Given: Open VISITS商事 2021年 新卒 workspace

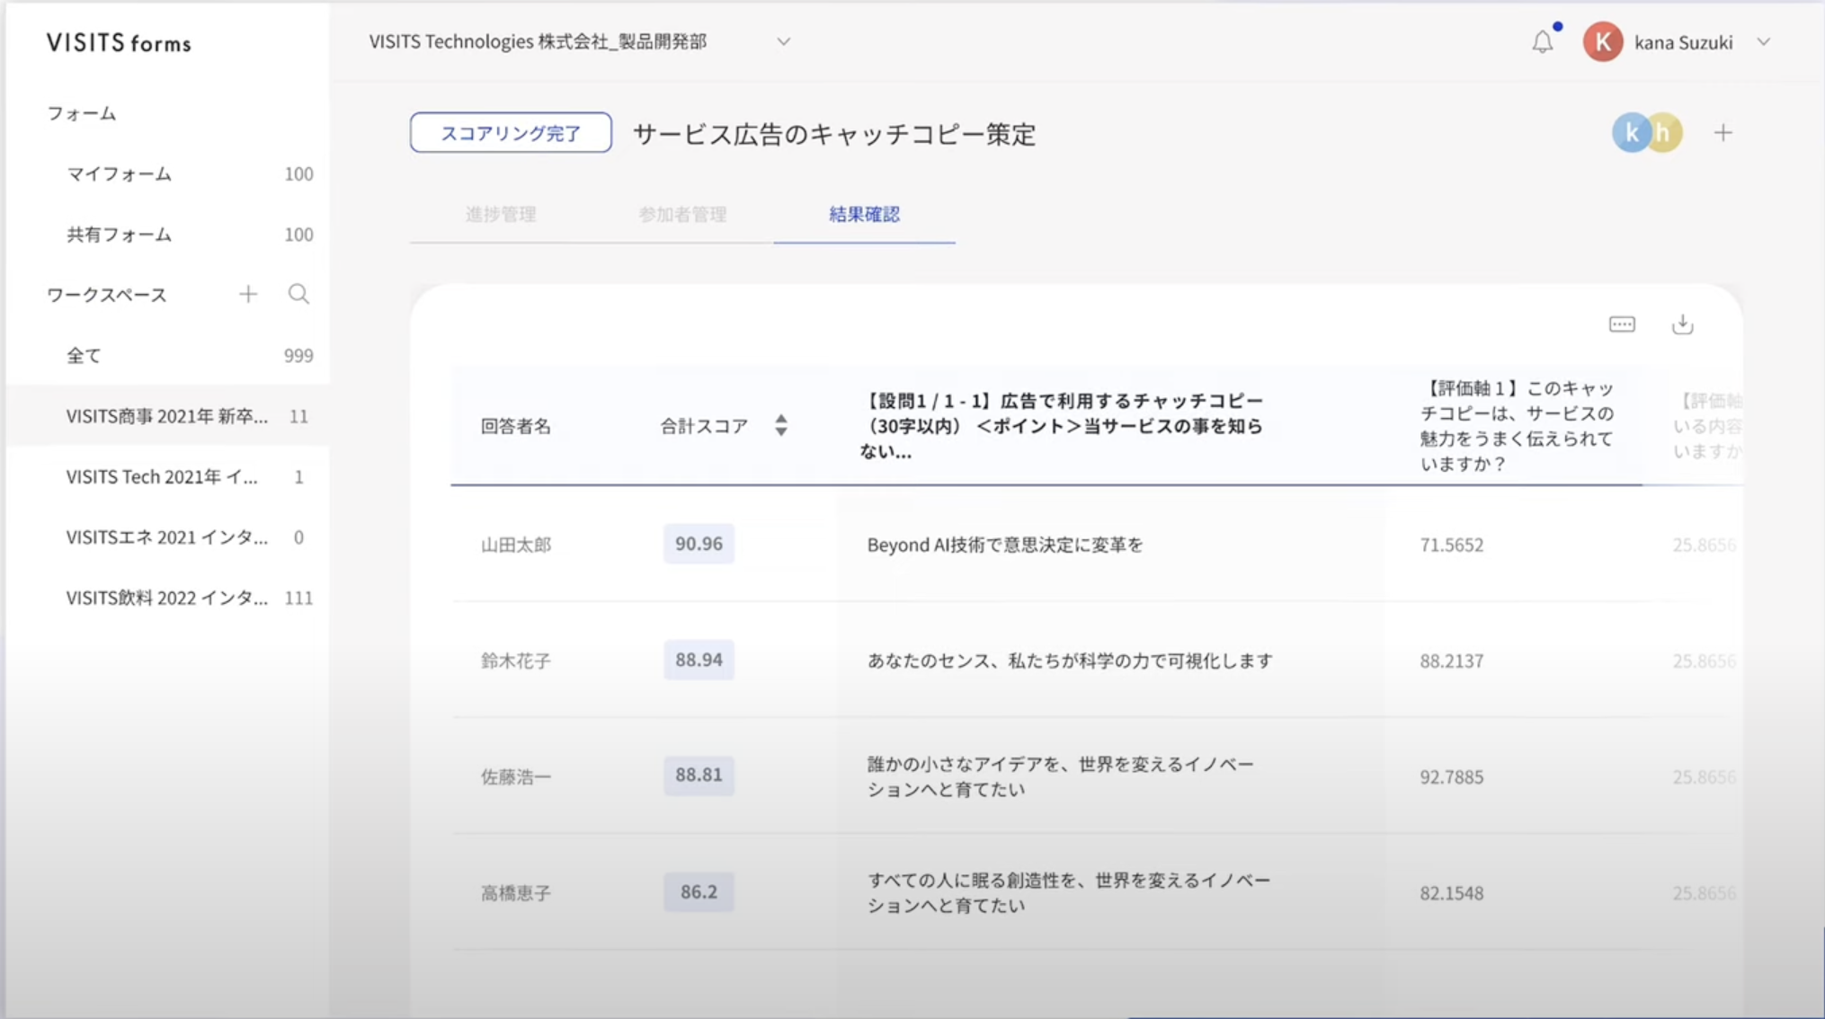Looking at the screenshot, I should 168,416.
